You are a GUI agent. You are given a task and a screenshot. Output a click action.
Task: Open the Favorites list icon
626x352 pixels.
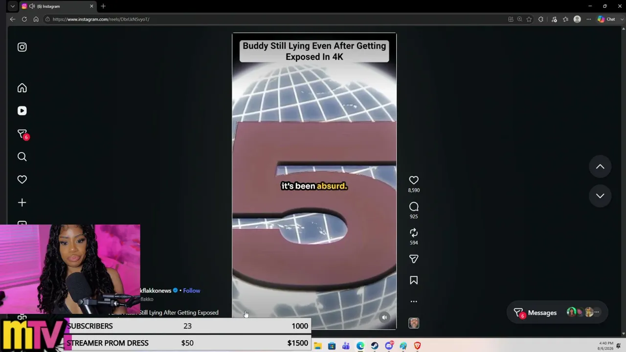point(566,19)
